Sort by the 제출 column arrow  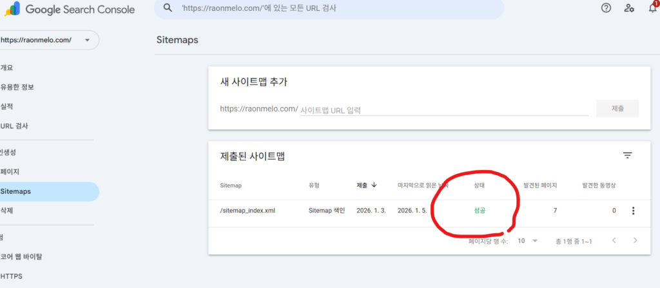click(374, 186)
